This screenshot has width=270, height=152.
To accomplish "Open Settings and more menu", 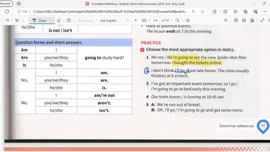I will (265, 11).
